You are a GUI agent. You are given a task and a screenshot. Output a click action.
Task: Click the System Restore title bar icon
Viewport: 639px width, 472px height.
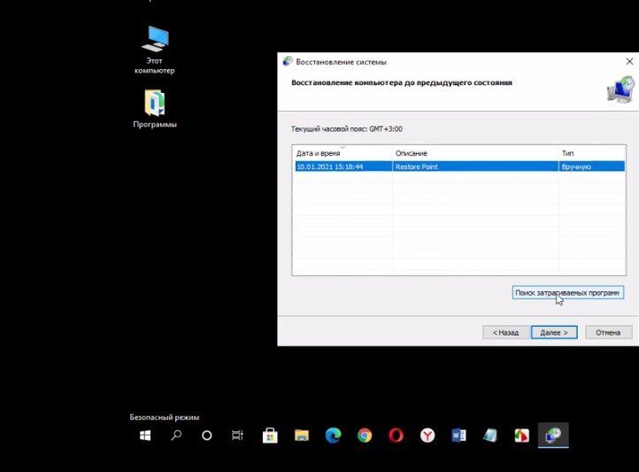[x=288, y=62]
